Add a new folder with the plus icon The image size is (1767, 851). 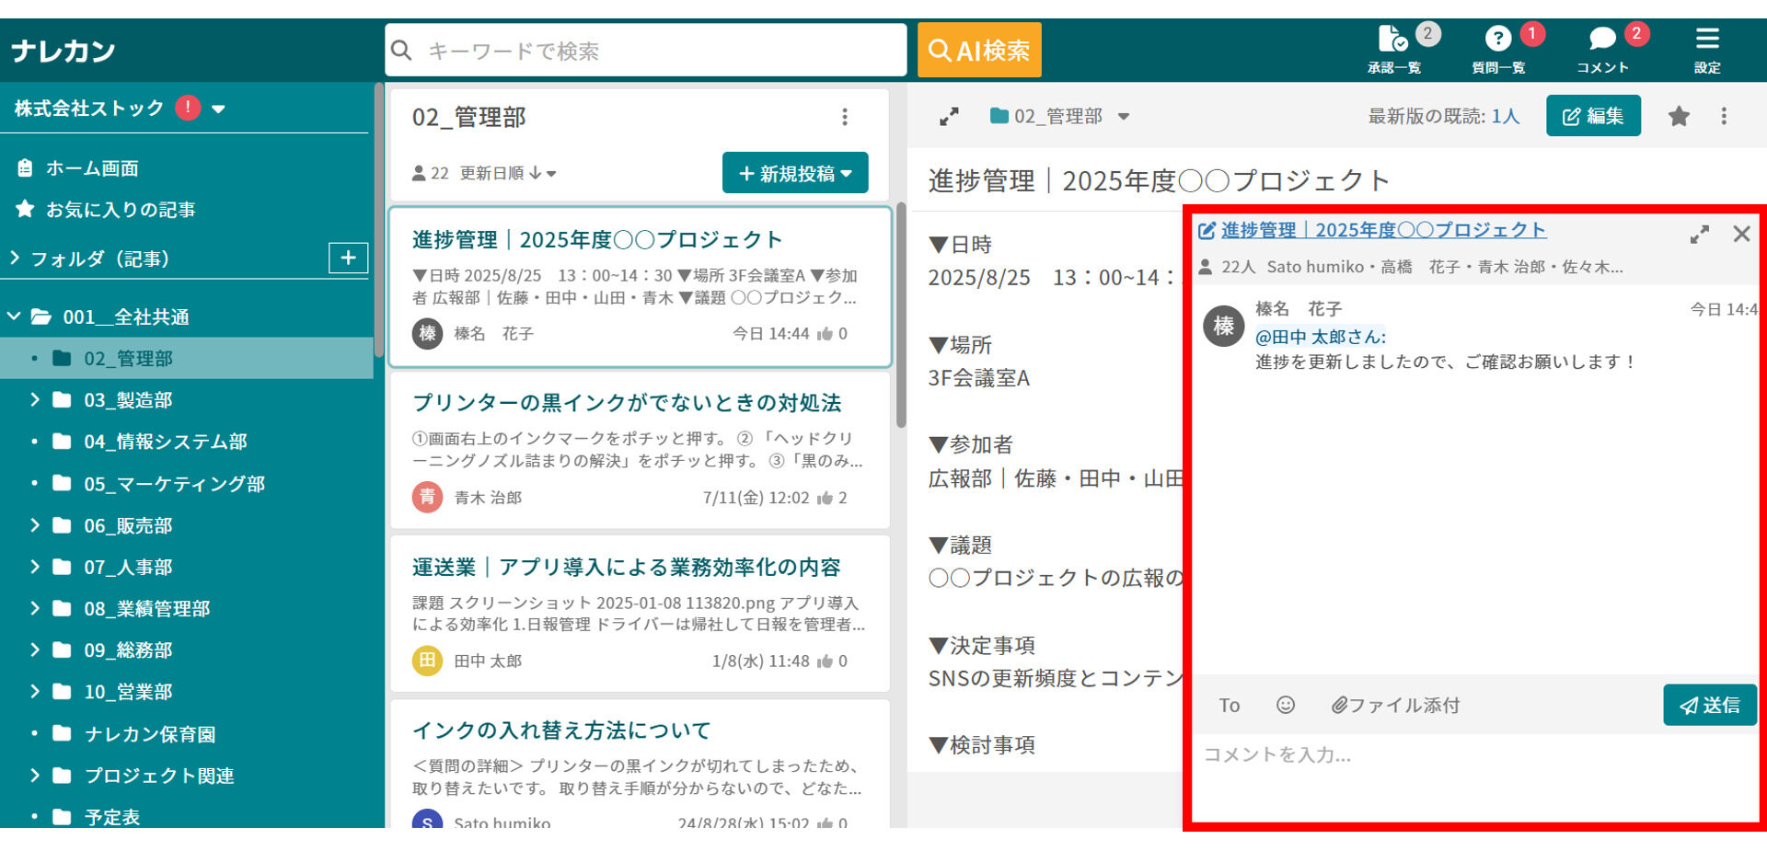pos(348,259)
